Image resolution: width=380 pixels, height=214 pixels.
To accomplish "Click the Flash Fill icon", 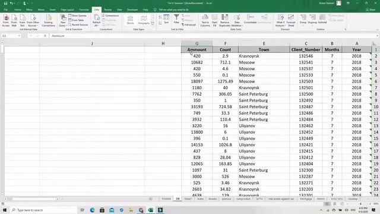I will pos(214,20).
